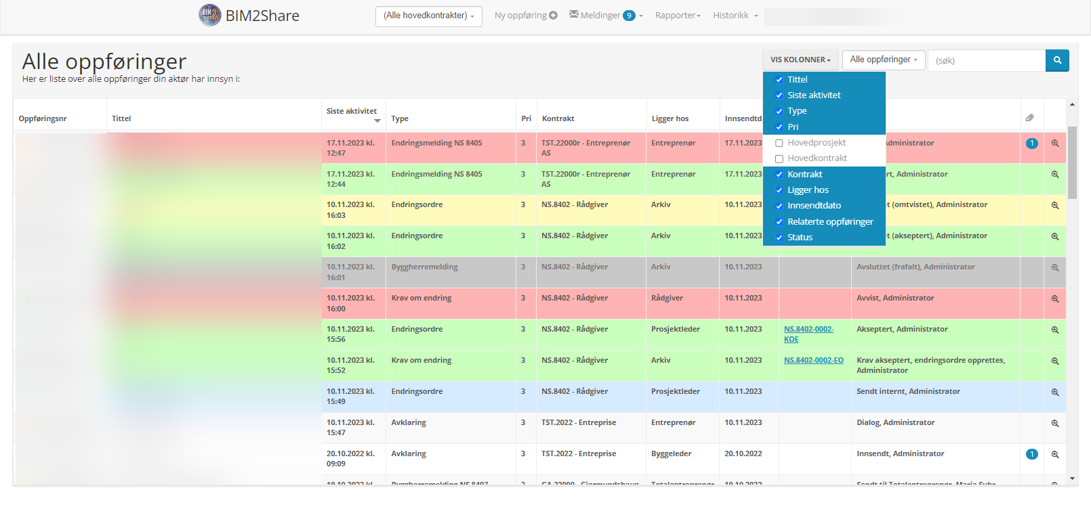Focus the (søk) search input field
The image size is (1091, 511).
(x=987, y=60)
